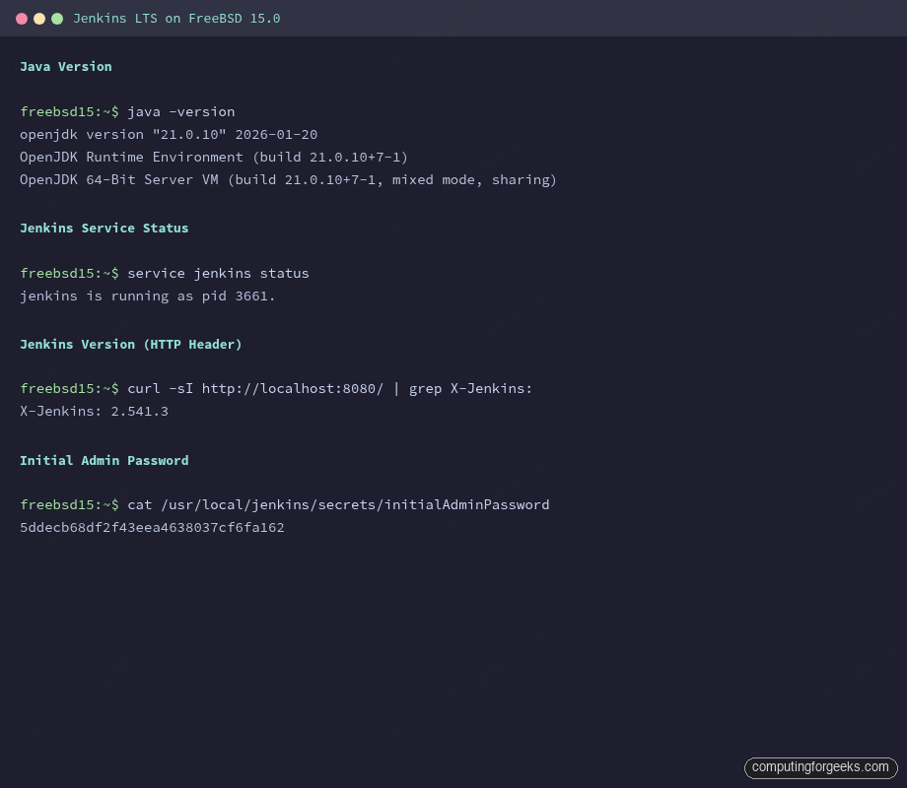Click the 'curl -sI http://localhost:8080/' command line
This screenshot has height=788, width=907.
(x=276, y=388)
